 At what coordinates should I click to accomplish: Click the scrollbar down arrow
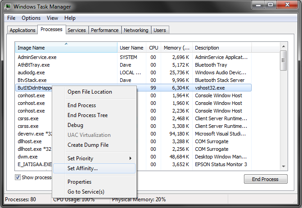[x=284, y=167]
